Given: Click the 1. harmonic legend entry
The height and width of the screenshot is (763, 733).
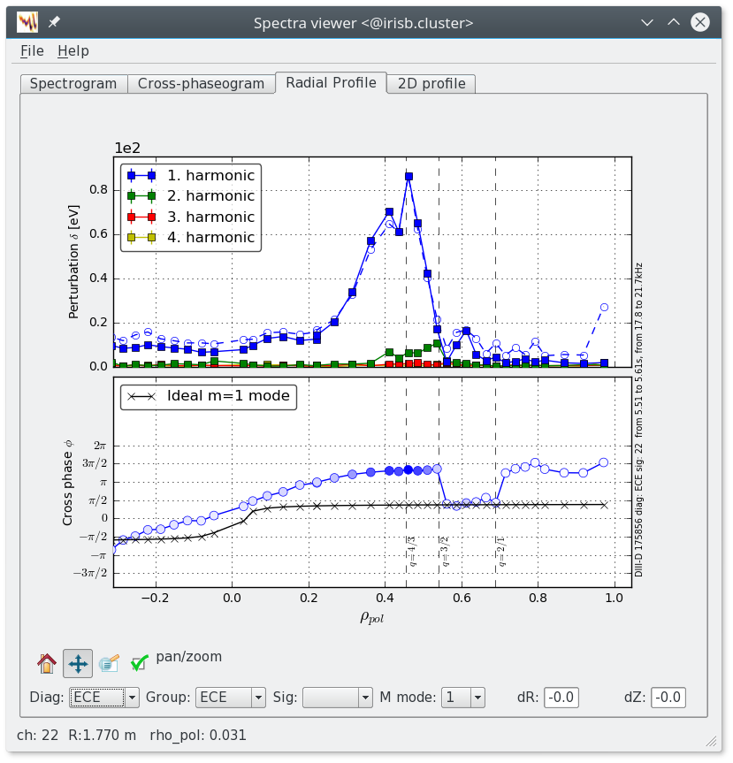Looking at the screenshot, I should 191,176.
